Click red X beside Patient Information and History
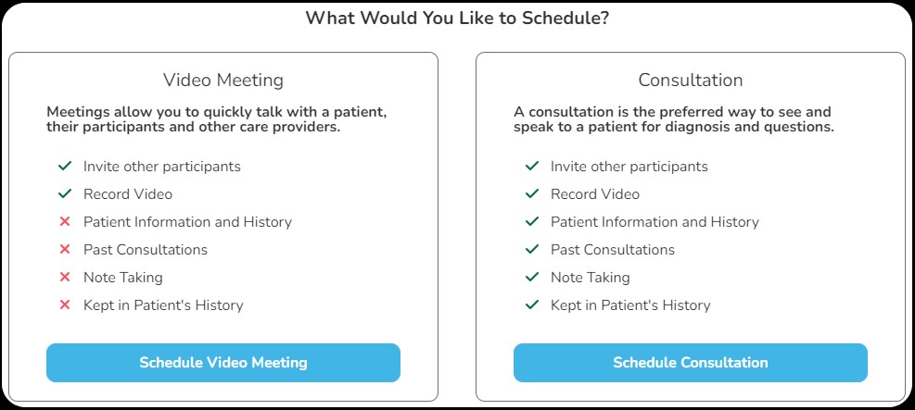The height and width of the screenshot is (410, 915). [x=65, y=222]
